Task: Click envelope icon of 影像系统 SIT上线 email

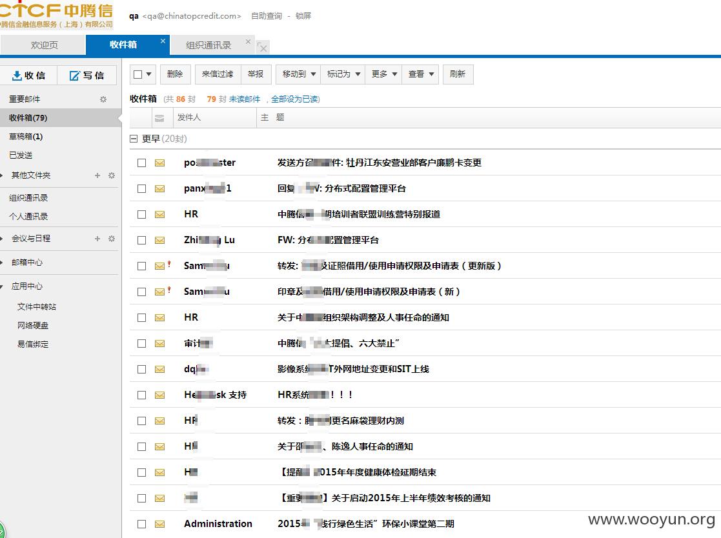Action: 159,369
